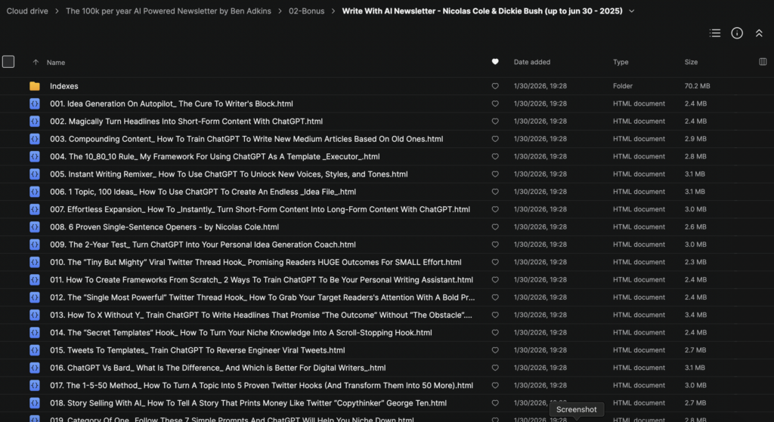Favorite 005. Instant Writing Remixer file
Image resolution: width=774 pixels, height=422 pixels.
tap(495, 174)
